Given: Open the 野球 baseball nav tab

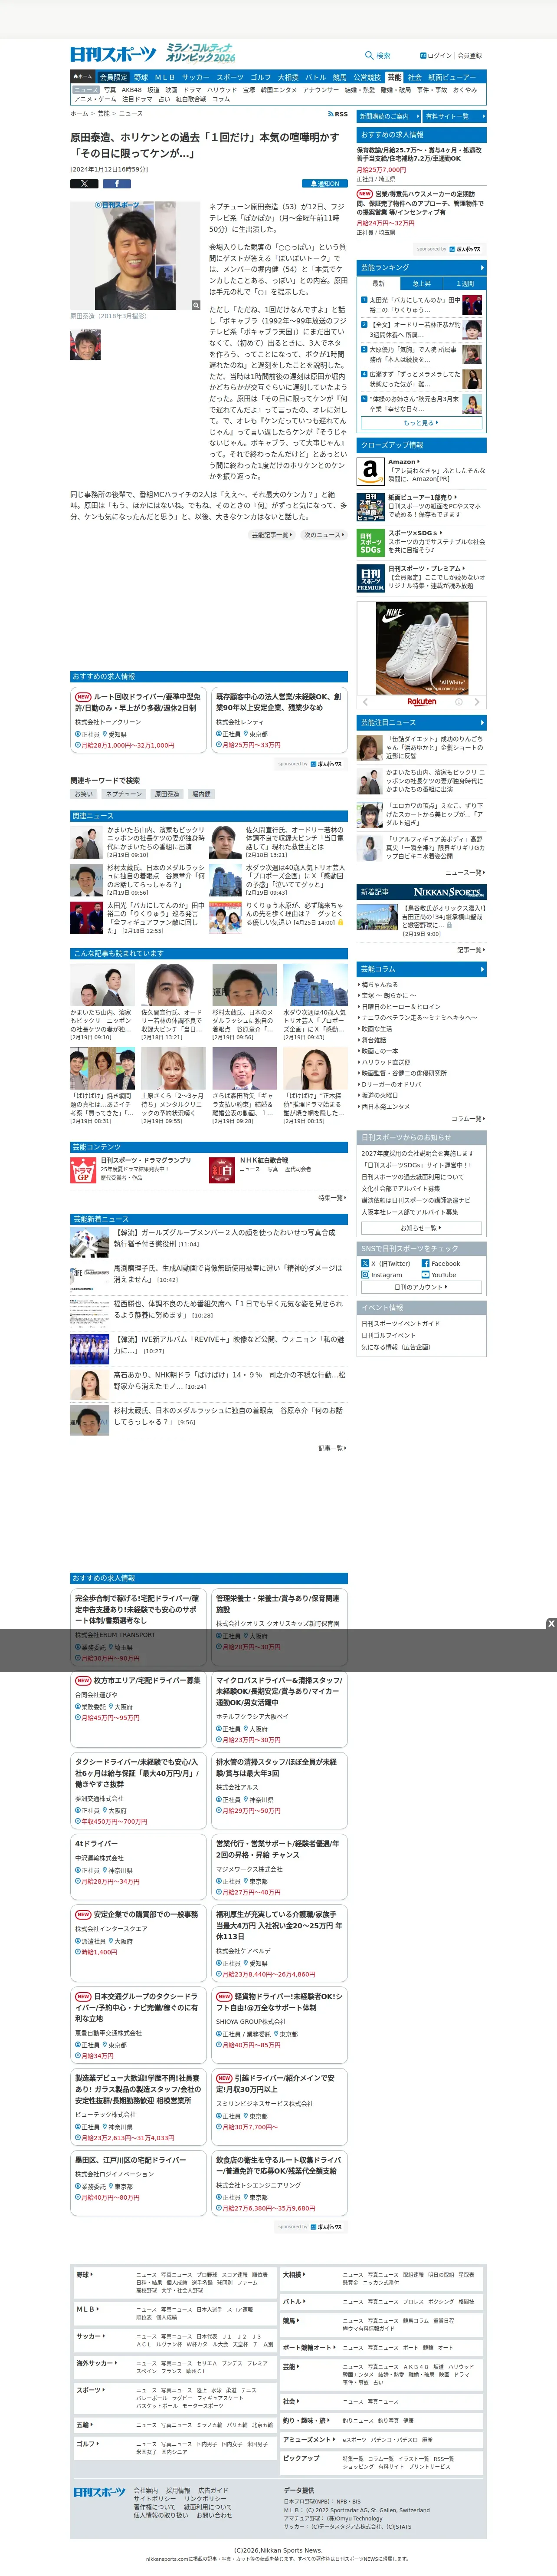Looking at the screenshot, I should pos(141,77).
